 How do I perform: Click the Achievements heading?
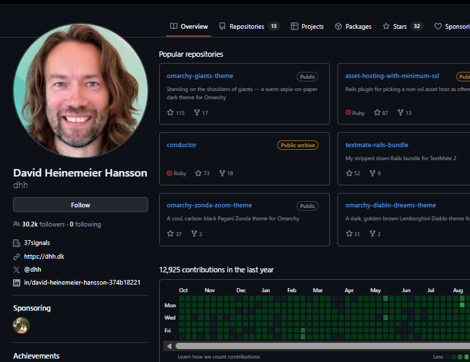point(36,356)
